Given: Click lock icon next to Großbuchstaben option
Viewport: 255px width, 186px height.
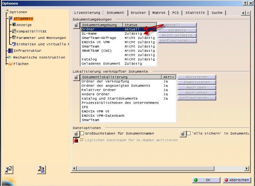Looking at the screenshot, I should point(76,134).
